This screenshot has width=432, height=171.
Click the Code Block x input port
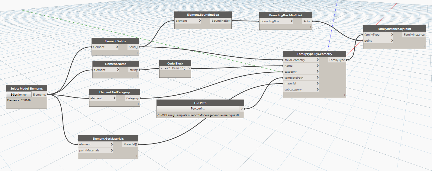(x=161, y=68)
